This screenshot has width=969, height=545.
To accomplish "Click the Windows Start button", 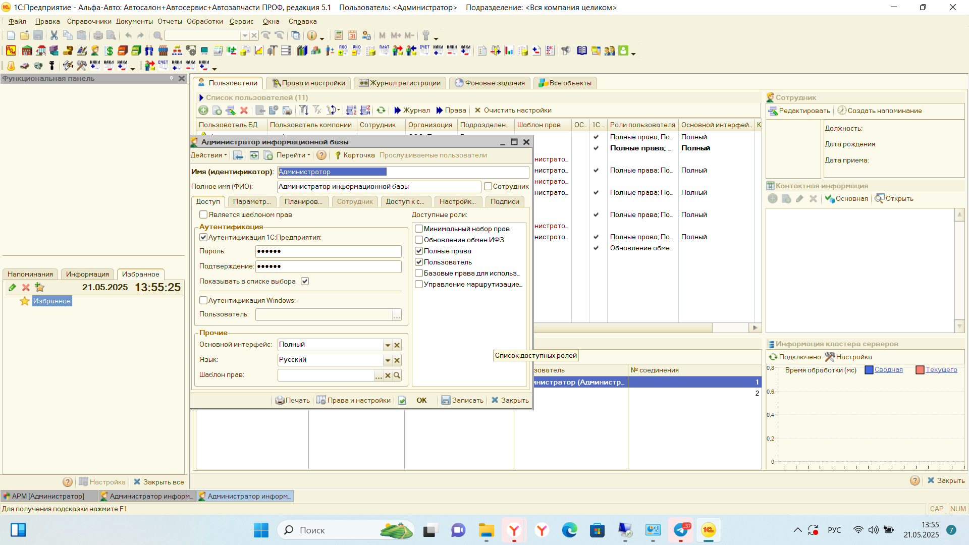I will [x=261, y=530].
